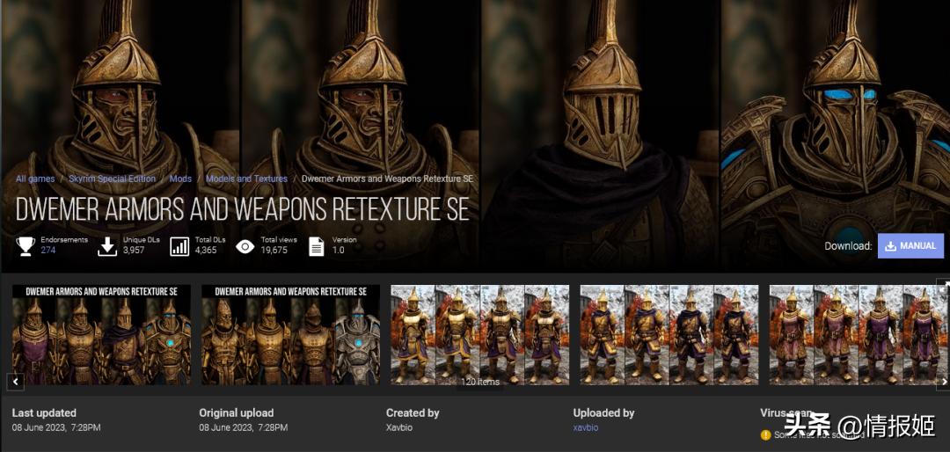Go to next gallery images arrow
This screenshot has height=452, width=950.
944,381
